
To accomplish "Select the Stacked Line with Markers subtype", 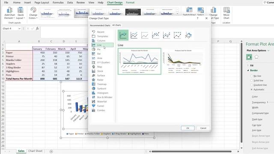I will [x=167, y=35].
